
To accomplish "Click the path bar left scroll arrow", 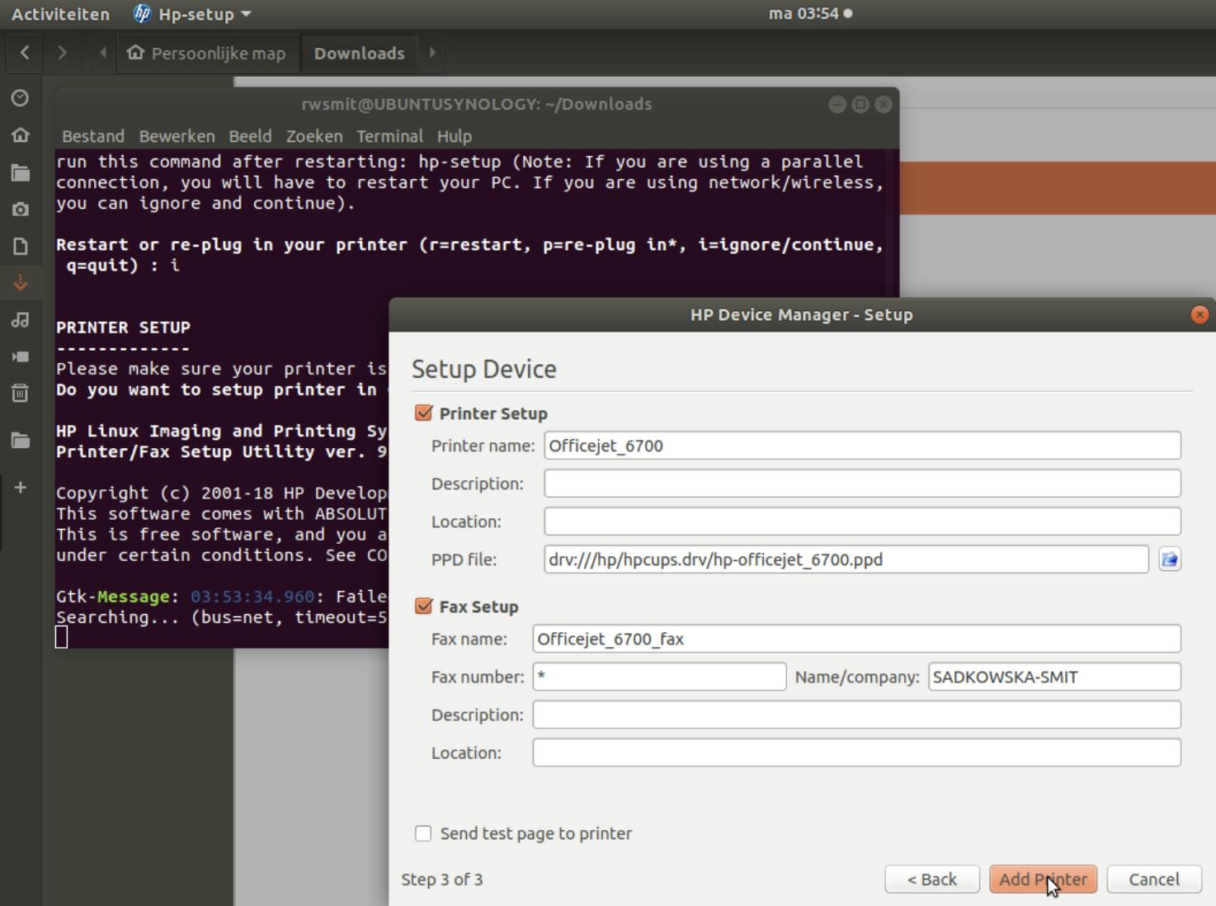I will pyautogui.click(x=103, y=53).
